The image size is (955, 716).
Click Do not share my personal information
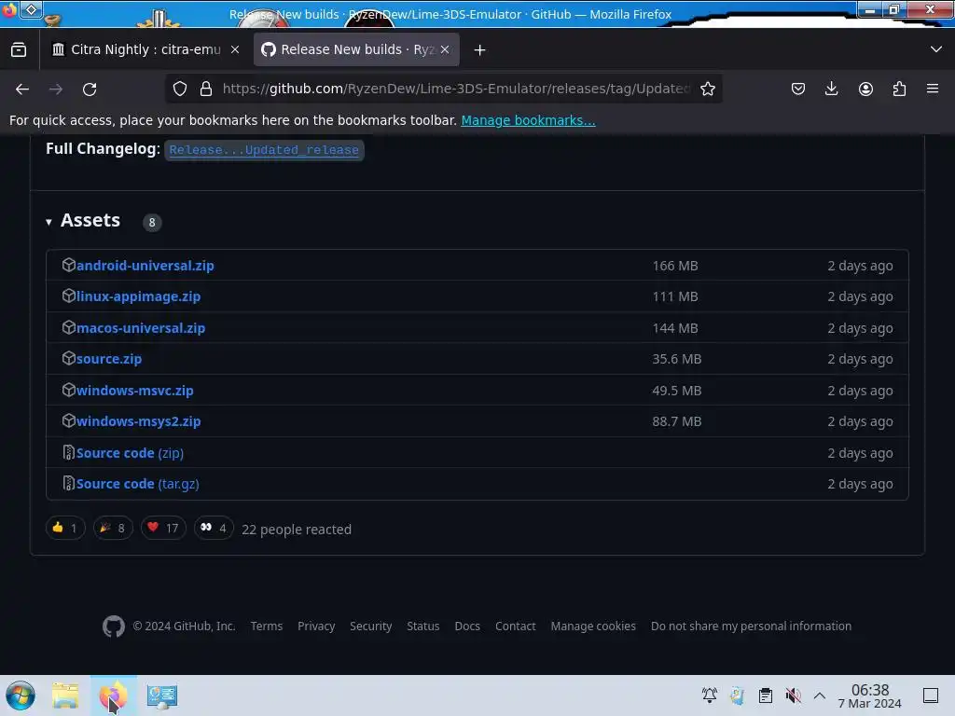click(751, 626)
